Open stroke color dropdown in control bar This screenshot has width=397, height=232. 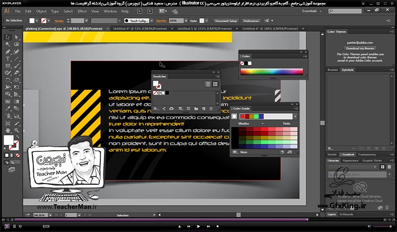click(49, 21)
